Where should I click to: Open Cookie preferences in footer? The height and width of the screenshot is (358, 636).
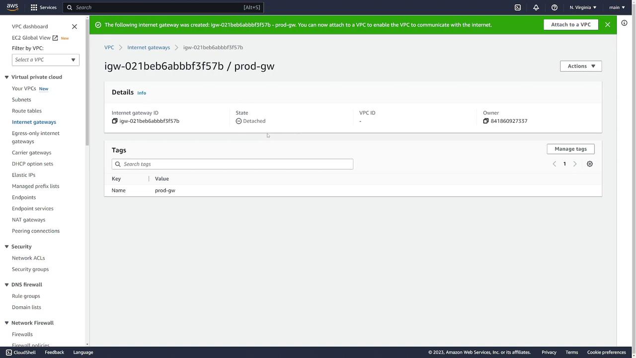(606, 352)
